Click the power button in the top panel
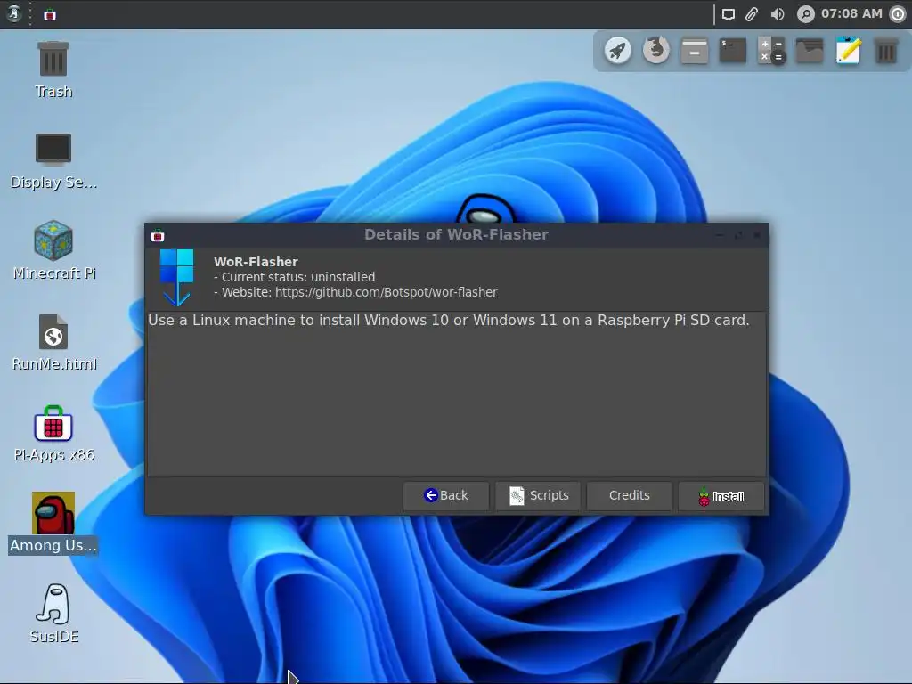The width and height of the screenshot is (912, 684). [898, 14]
